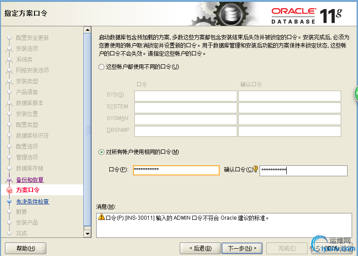358x256 pixels.
Task: Click the up arrow of the steps scrollbar
Action: 88,30
